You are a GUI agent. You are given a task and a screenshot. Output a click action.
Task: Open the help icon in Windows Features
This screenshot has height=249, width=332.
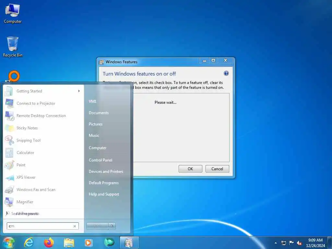(226, 73)
